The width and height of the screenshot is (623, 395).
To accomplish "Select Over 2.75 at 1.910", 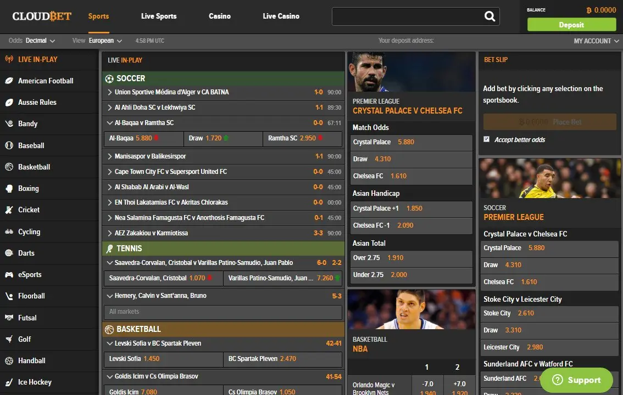I will tap(411, 258).
